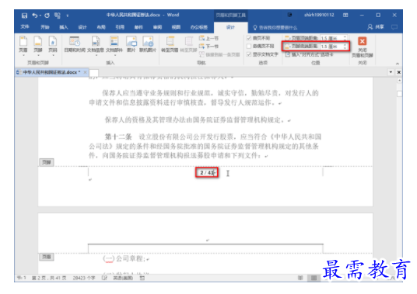Click the 共享 share button
The height and width of the screenshot is (294, 417).
pos(376,27)
